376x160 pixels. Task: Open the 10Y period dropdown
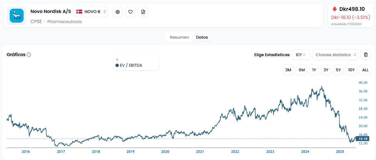coord(301,55)
